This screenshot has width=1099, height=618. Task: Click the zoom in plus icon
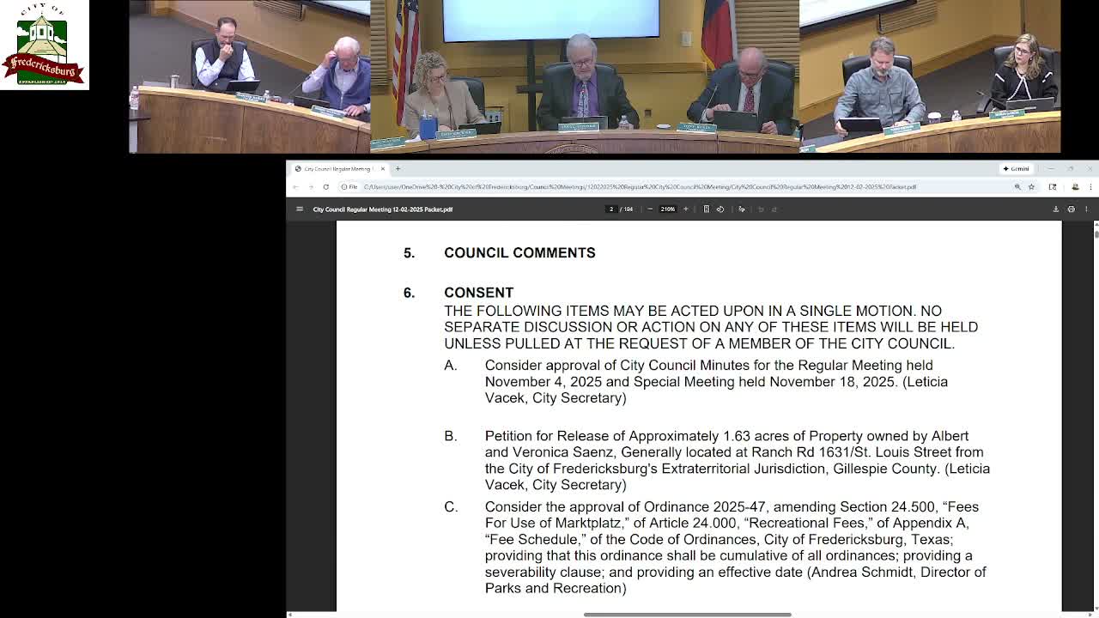tap(685, 209)
